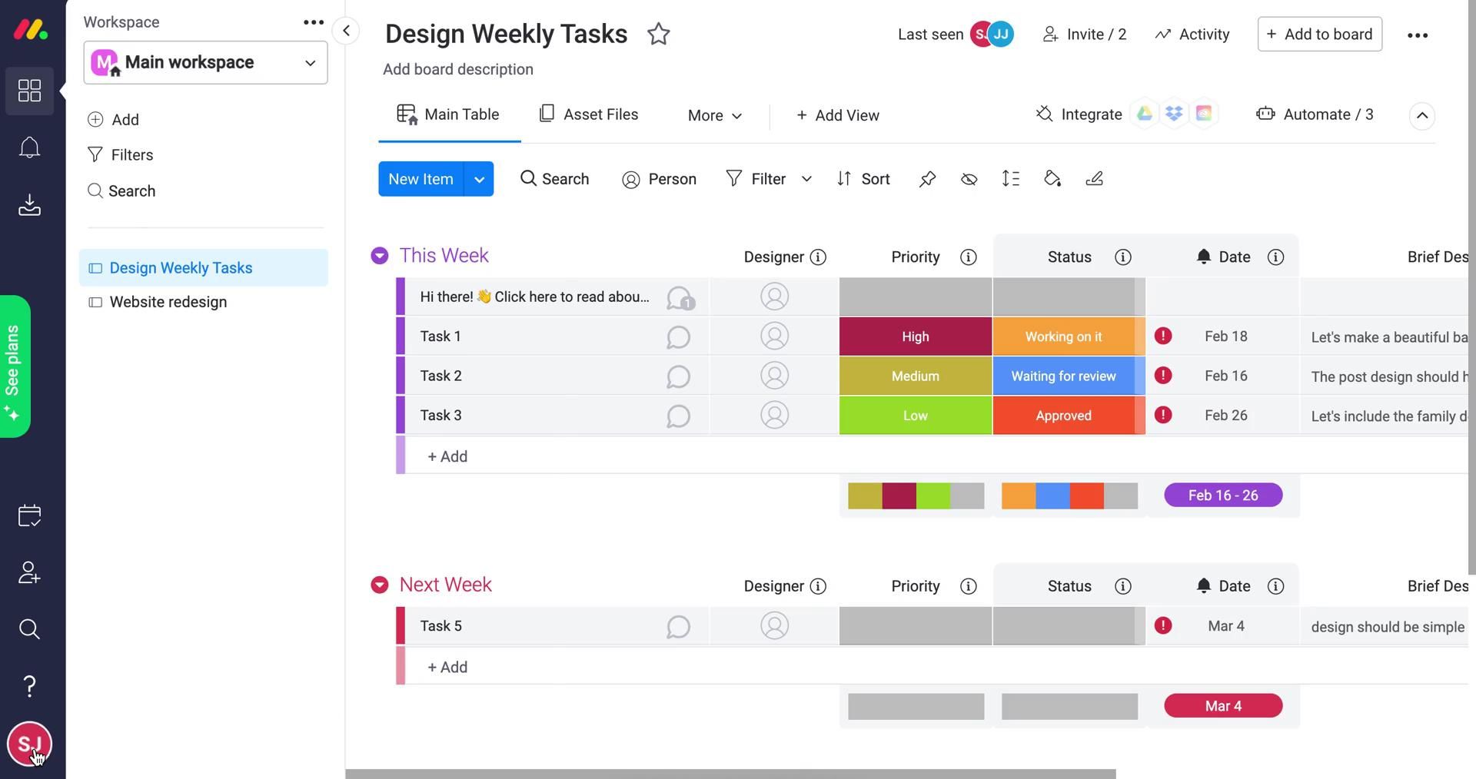Click the pin columns icon

[x=927, y=179]
